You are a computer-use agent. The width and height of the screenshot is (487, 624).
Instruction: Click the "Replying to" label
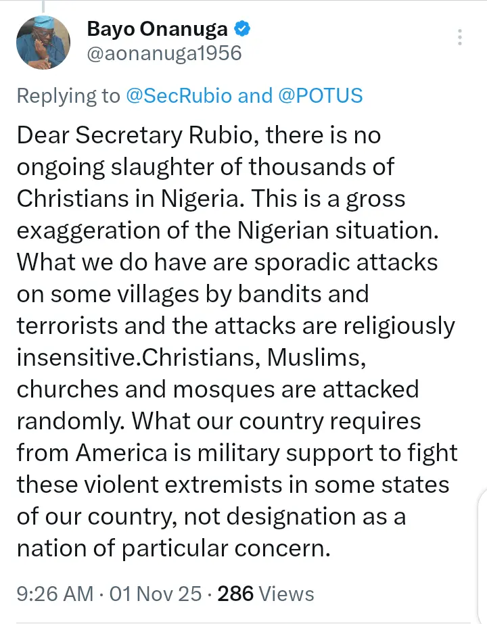click(x=68, y=95)
